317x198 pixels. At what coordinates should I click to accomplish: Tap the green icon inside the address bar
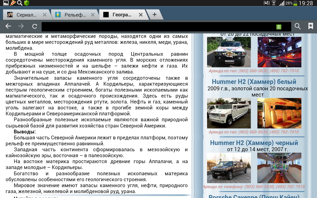pyautogui.click(x=279, y=27)
